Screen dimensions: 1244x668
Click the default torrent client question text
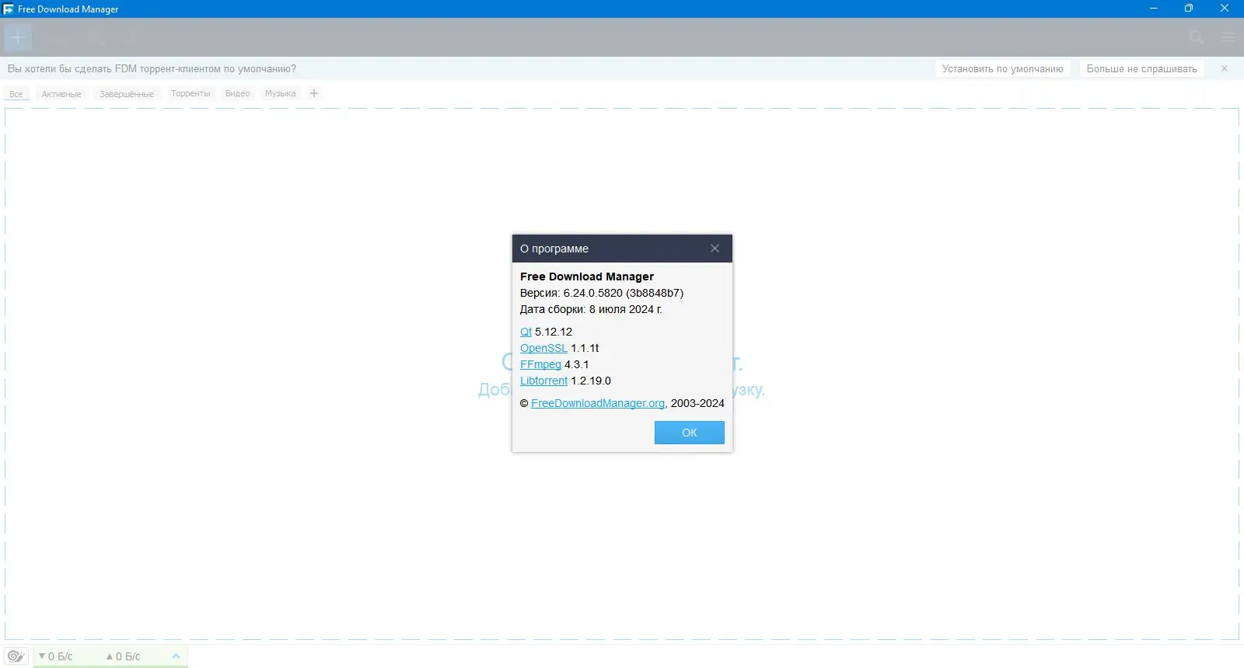[x=152, y=68]
